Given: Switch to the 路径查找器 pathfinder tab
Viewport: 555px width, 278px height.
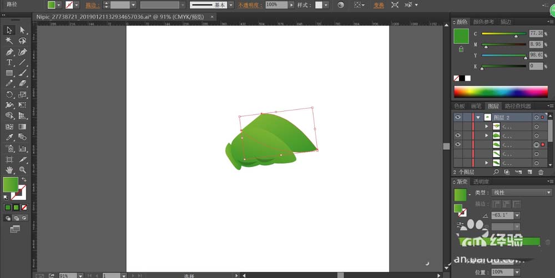Looking at the screenshot, I should 518,106.
